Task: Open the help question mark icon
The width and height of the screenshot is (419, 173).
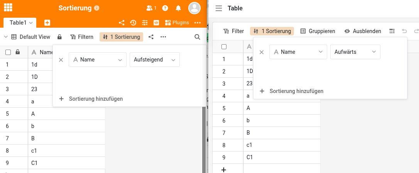Action: [165, 8]
